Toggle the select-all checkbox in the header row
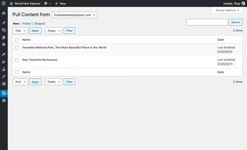Image resolution: width=247 pixels, height=150 pixels. click(17, 40)
